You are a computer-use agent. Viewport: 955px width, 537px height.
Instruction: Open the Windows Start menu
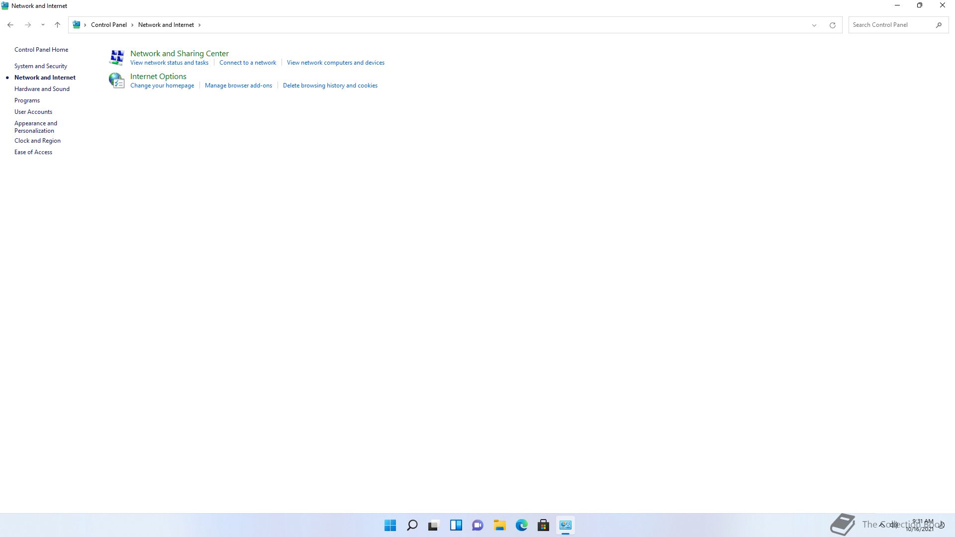[390, 525]
